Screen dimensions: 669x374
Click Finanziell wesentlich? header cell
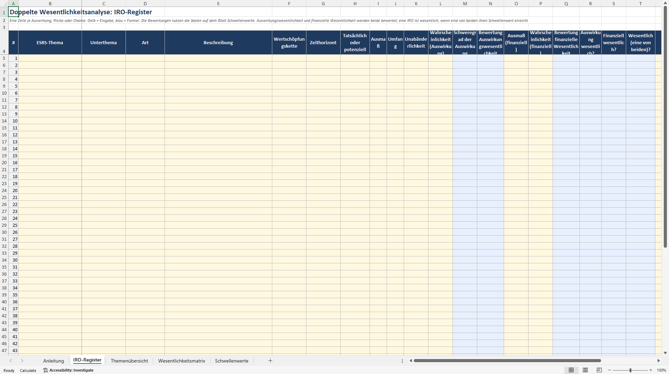pos(614,42)
